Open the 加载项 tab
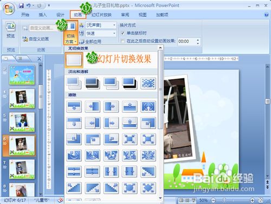 162,15
